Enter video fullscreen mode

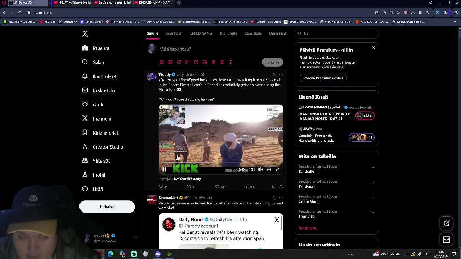(x=278, y=169)
